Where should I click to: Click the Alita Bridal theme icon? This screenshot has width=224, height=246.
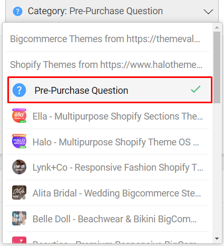coord(19,193)
